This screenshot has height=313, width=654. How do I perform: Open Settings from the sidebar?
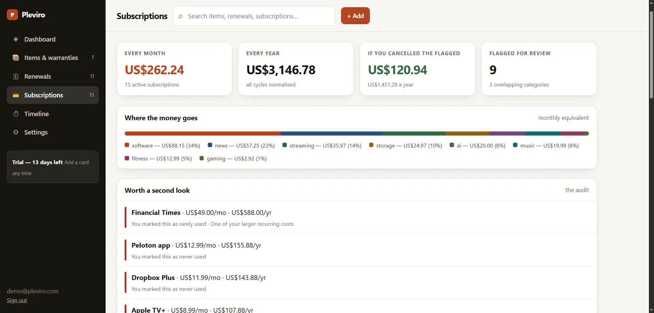pyautogui.click(x=53, y=132)
